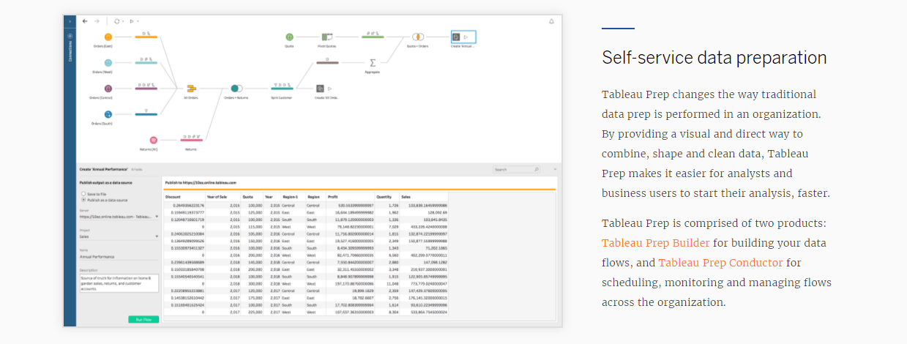Run the flow using toolbar play icon
The height and width of the screenshot is (344, 907).
tap(132, 21)
